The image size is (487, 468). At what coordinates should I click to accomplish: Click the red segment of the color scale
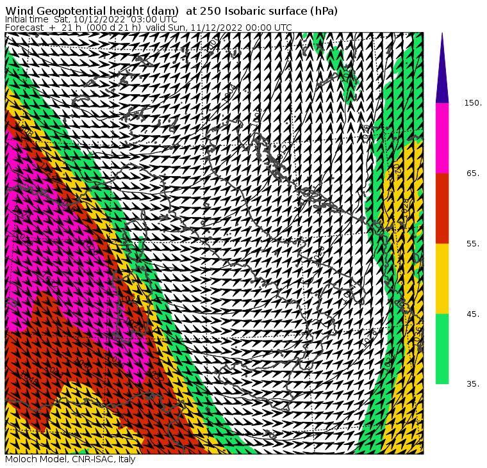pyautogui.click(x=442, y=208)
